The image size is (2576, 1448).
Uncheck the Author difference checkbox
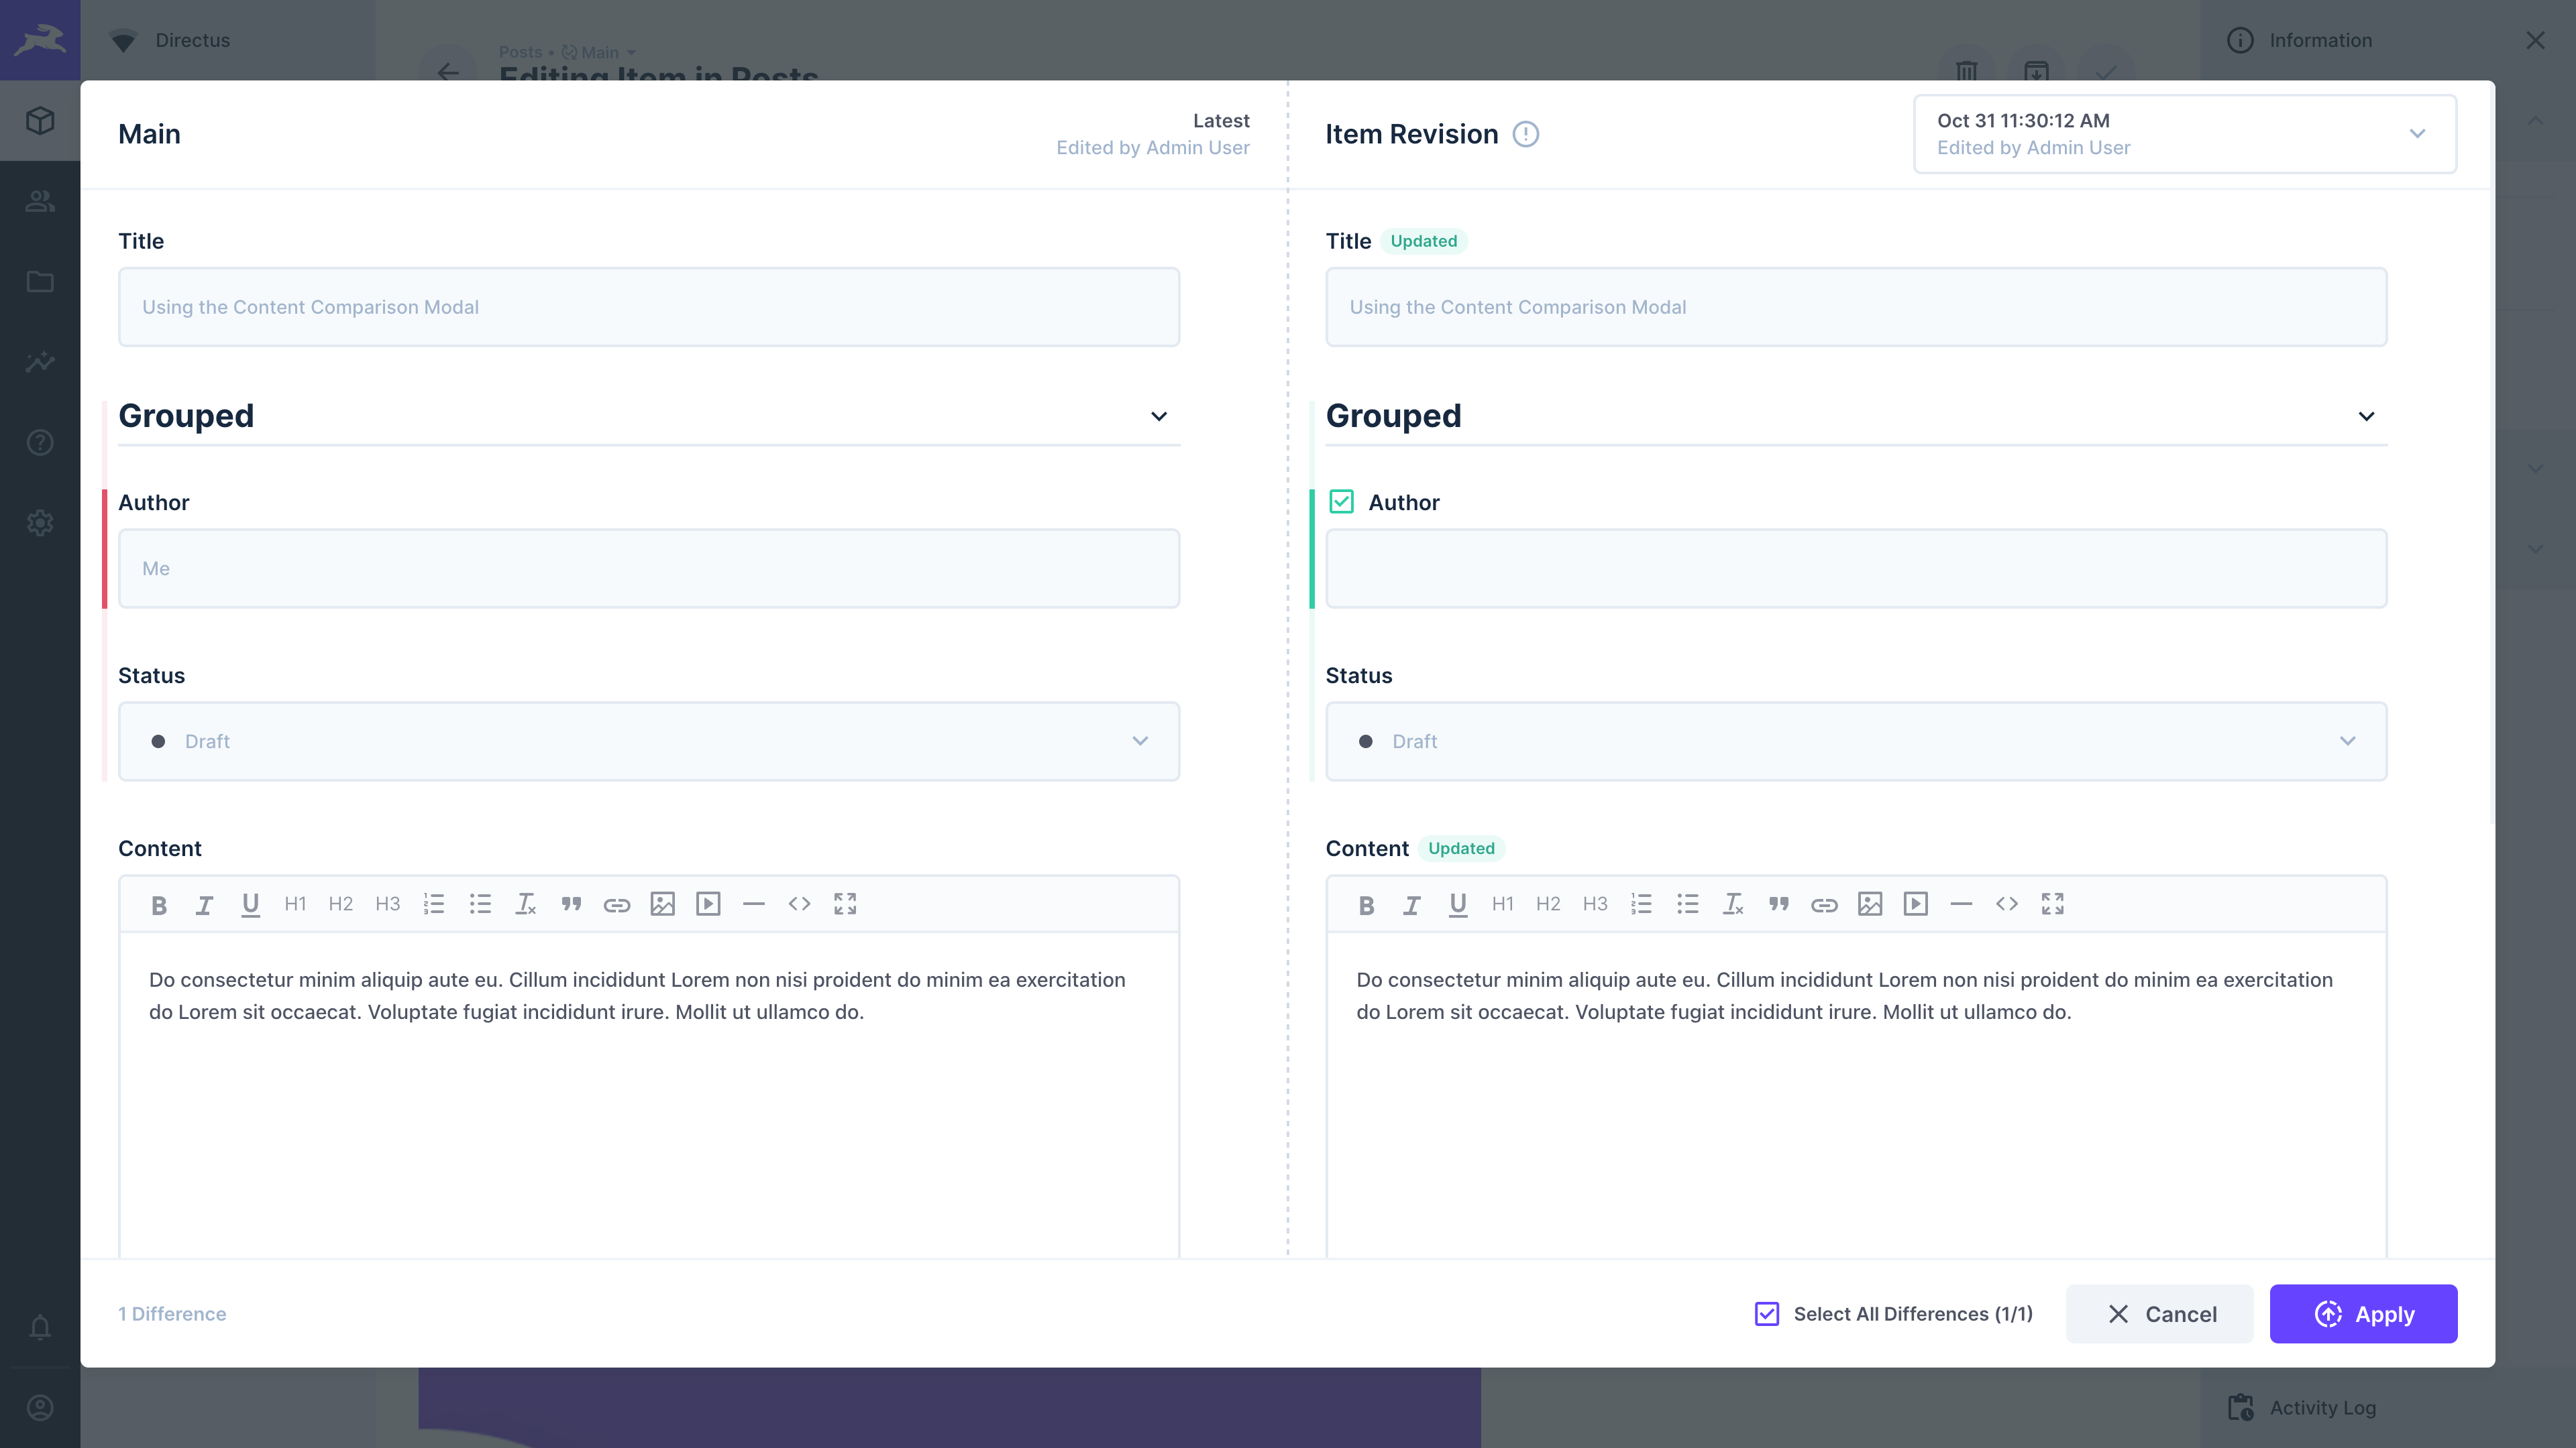(x=1341, y=501)
